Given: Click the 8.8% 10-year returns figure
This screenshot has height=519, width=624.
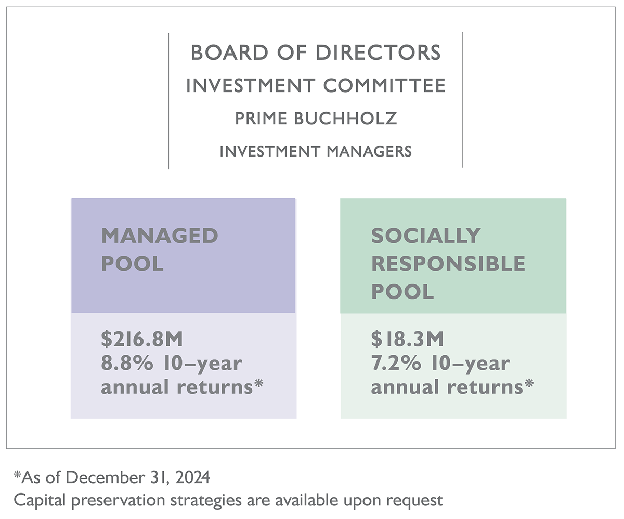Looking at the screenshot, I should coord(172,364).
